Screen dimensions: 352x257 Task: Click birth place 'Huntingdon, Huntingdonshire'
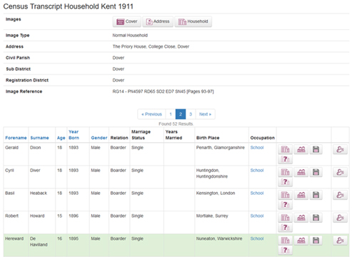(x=212, y=173)
